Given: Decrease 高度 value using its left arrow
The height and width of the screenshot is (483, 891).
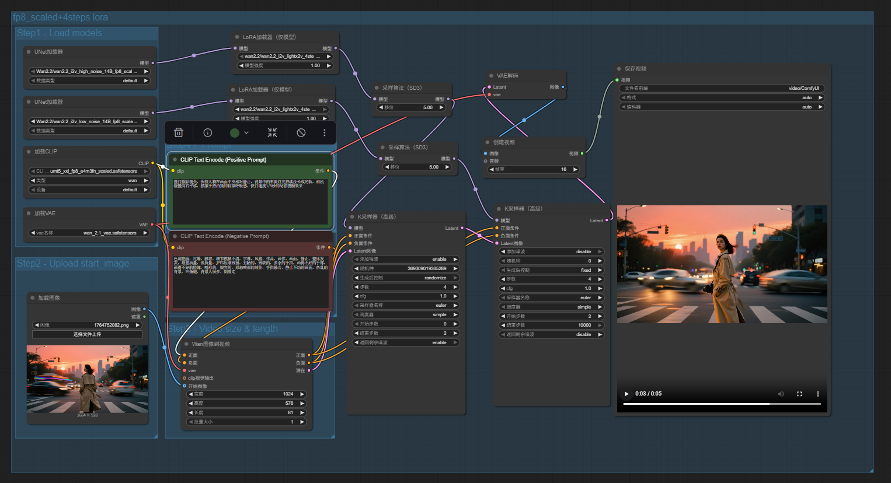Looking at the screenshot, I should (x=190, y=404).
